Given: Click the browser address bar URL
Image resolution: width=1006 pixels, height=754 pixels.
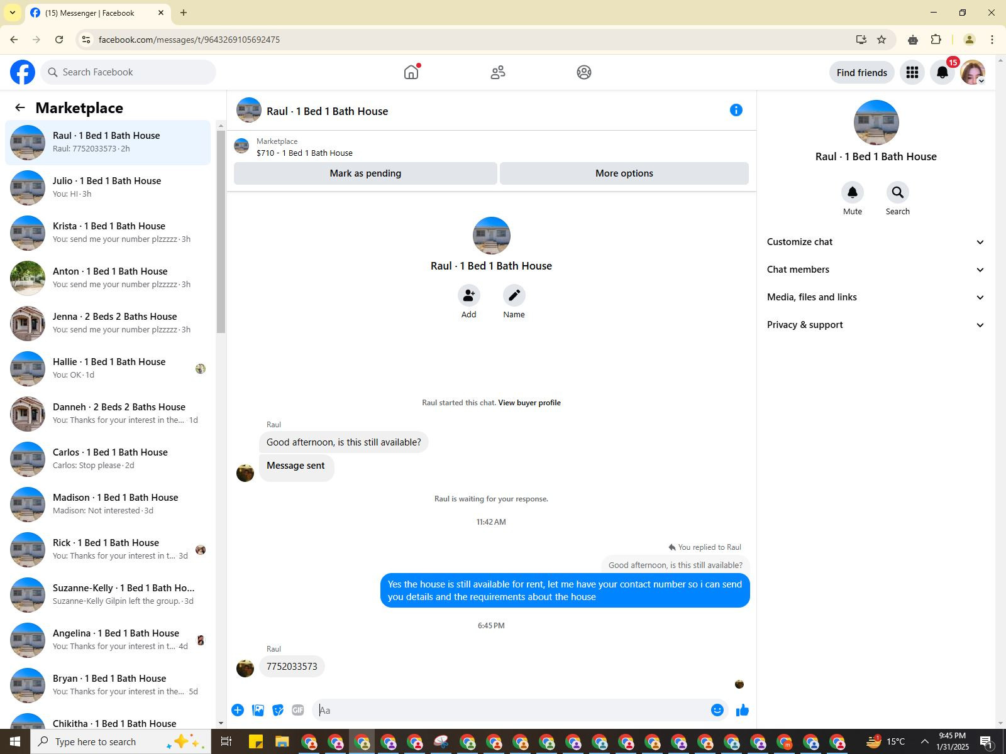Looking at the screenshot, I should click(x=189, y=40).
